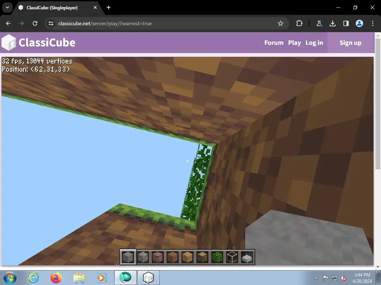Select the wooden planks block in hotbar
Image resolution: width=381 pixels, height=285 pixels.
(x=188, y=257)
